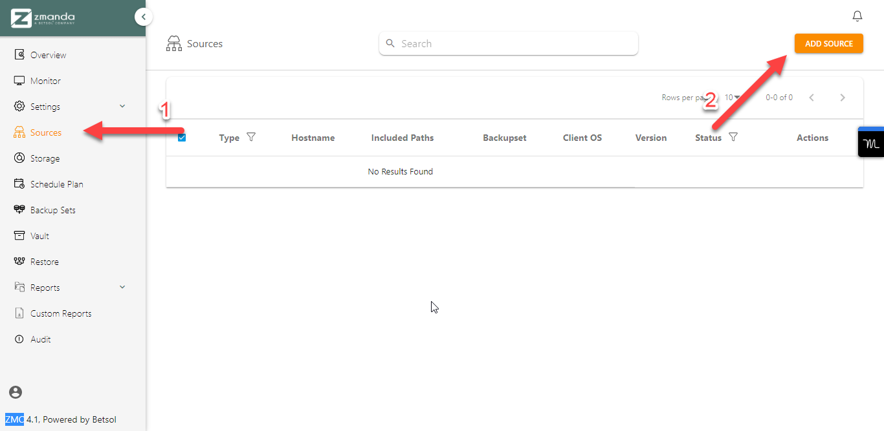This screenshot has width=884, height=431.
Task: Open the Schedule Plan page
Action: (x=57, y=184)
